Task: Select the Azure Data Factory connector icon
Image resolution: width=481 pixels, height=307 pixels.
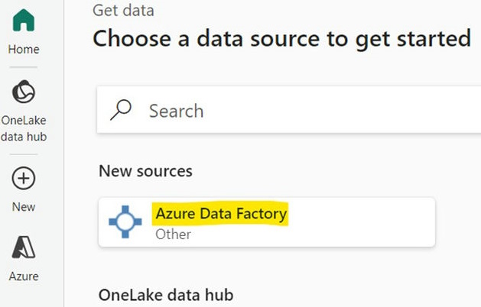Action: (x=125, y=221)
